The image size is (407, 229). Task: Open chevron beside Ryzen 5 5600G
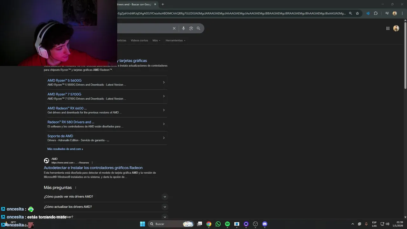click(164, 82)
